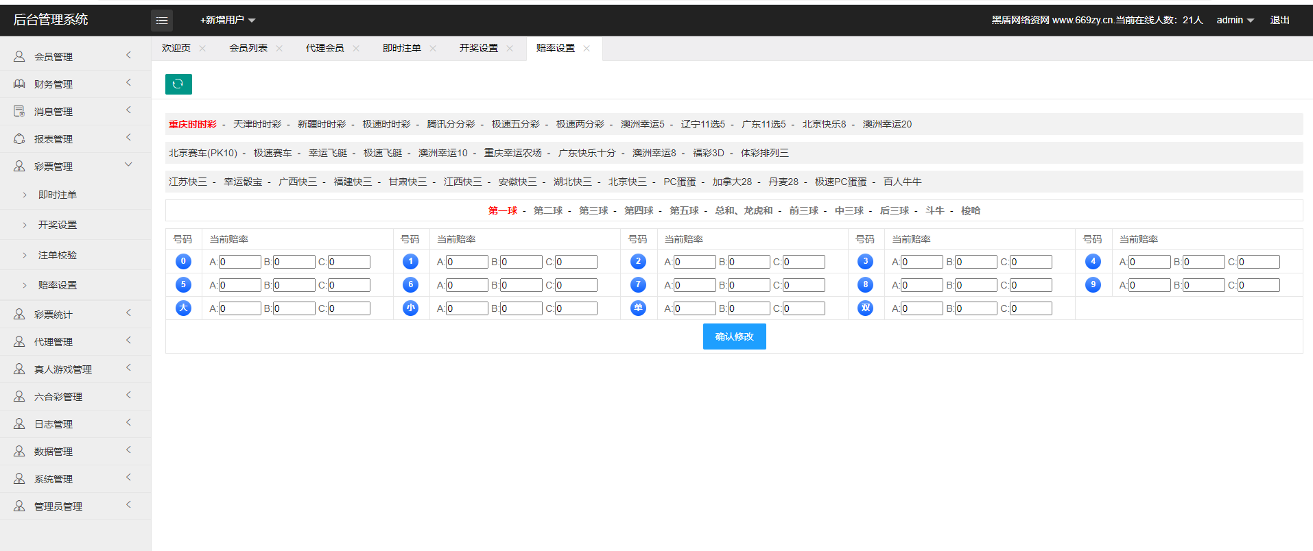Click the 系统管理 sidebar icon
Image resolution: width=1313 pixels, height=551 pixels.
point(19,478)
